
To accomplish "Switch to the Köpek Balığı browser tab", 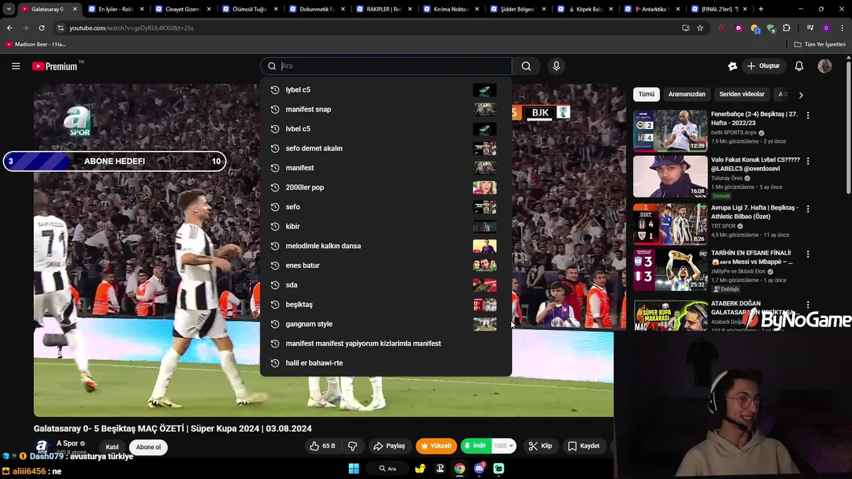I will pyautogui.click(x=584, y=9).
